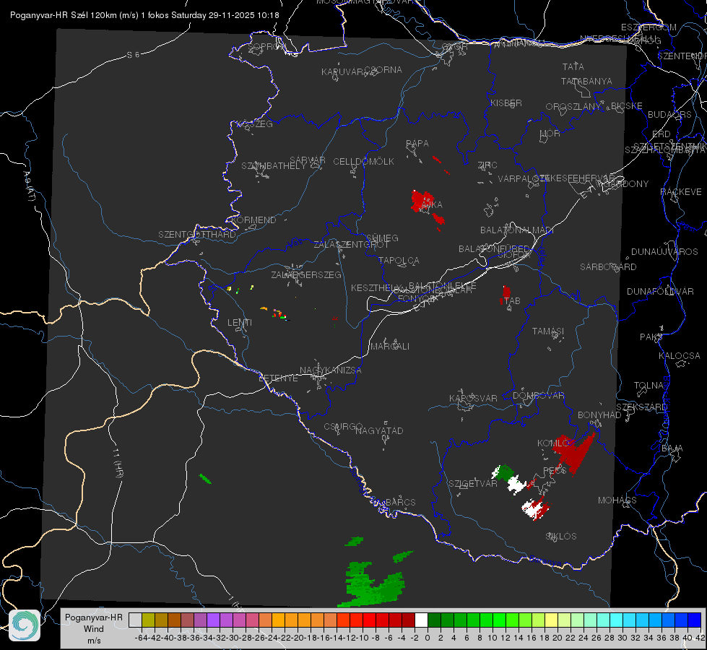This screenshot has width=707, height=650.
Task: Click the KALOCSA city label
Action: [680, 356]
